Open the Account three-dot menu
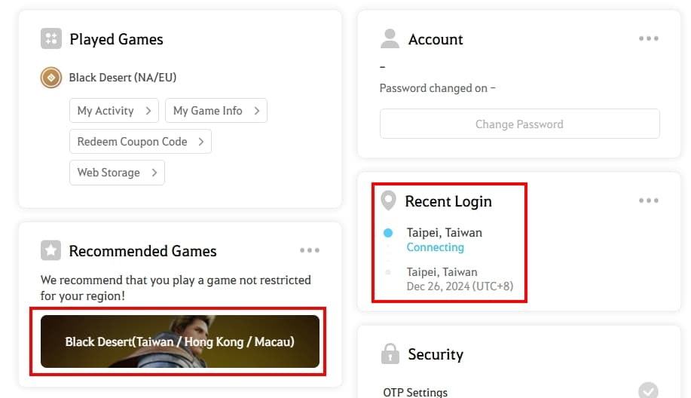 click(x=649, y=38)
